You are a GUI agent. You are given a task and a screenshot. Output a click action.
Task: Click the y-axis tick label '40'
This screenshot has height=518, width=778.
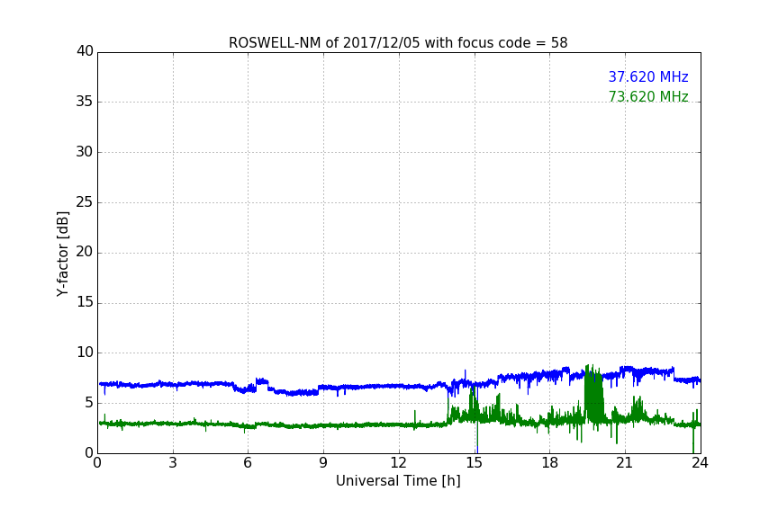point(85,51)
